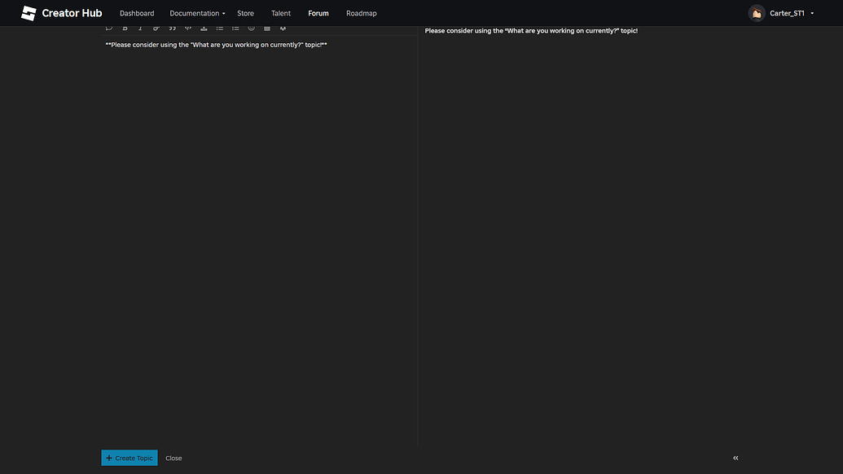
Task: Insert a bulleted list
Action: (218, 27)
